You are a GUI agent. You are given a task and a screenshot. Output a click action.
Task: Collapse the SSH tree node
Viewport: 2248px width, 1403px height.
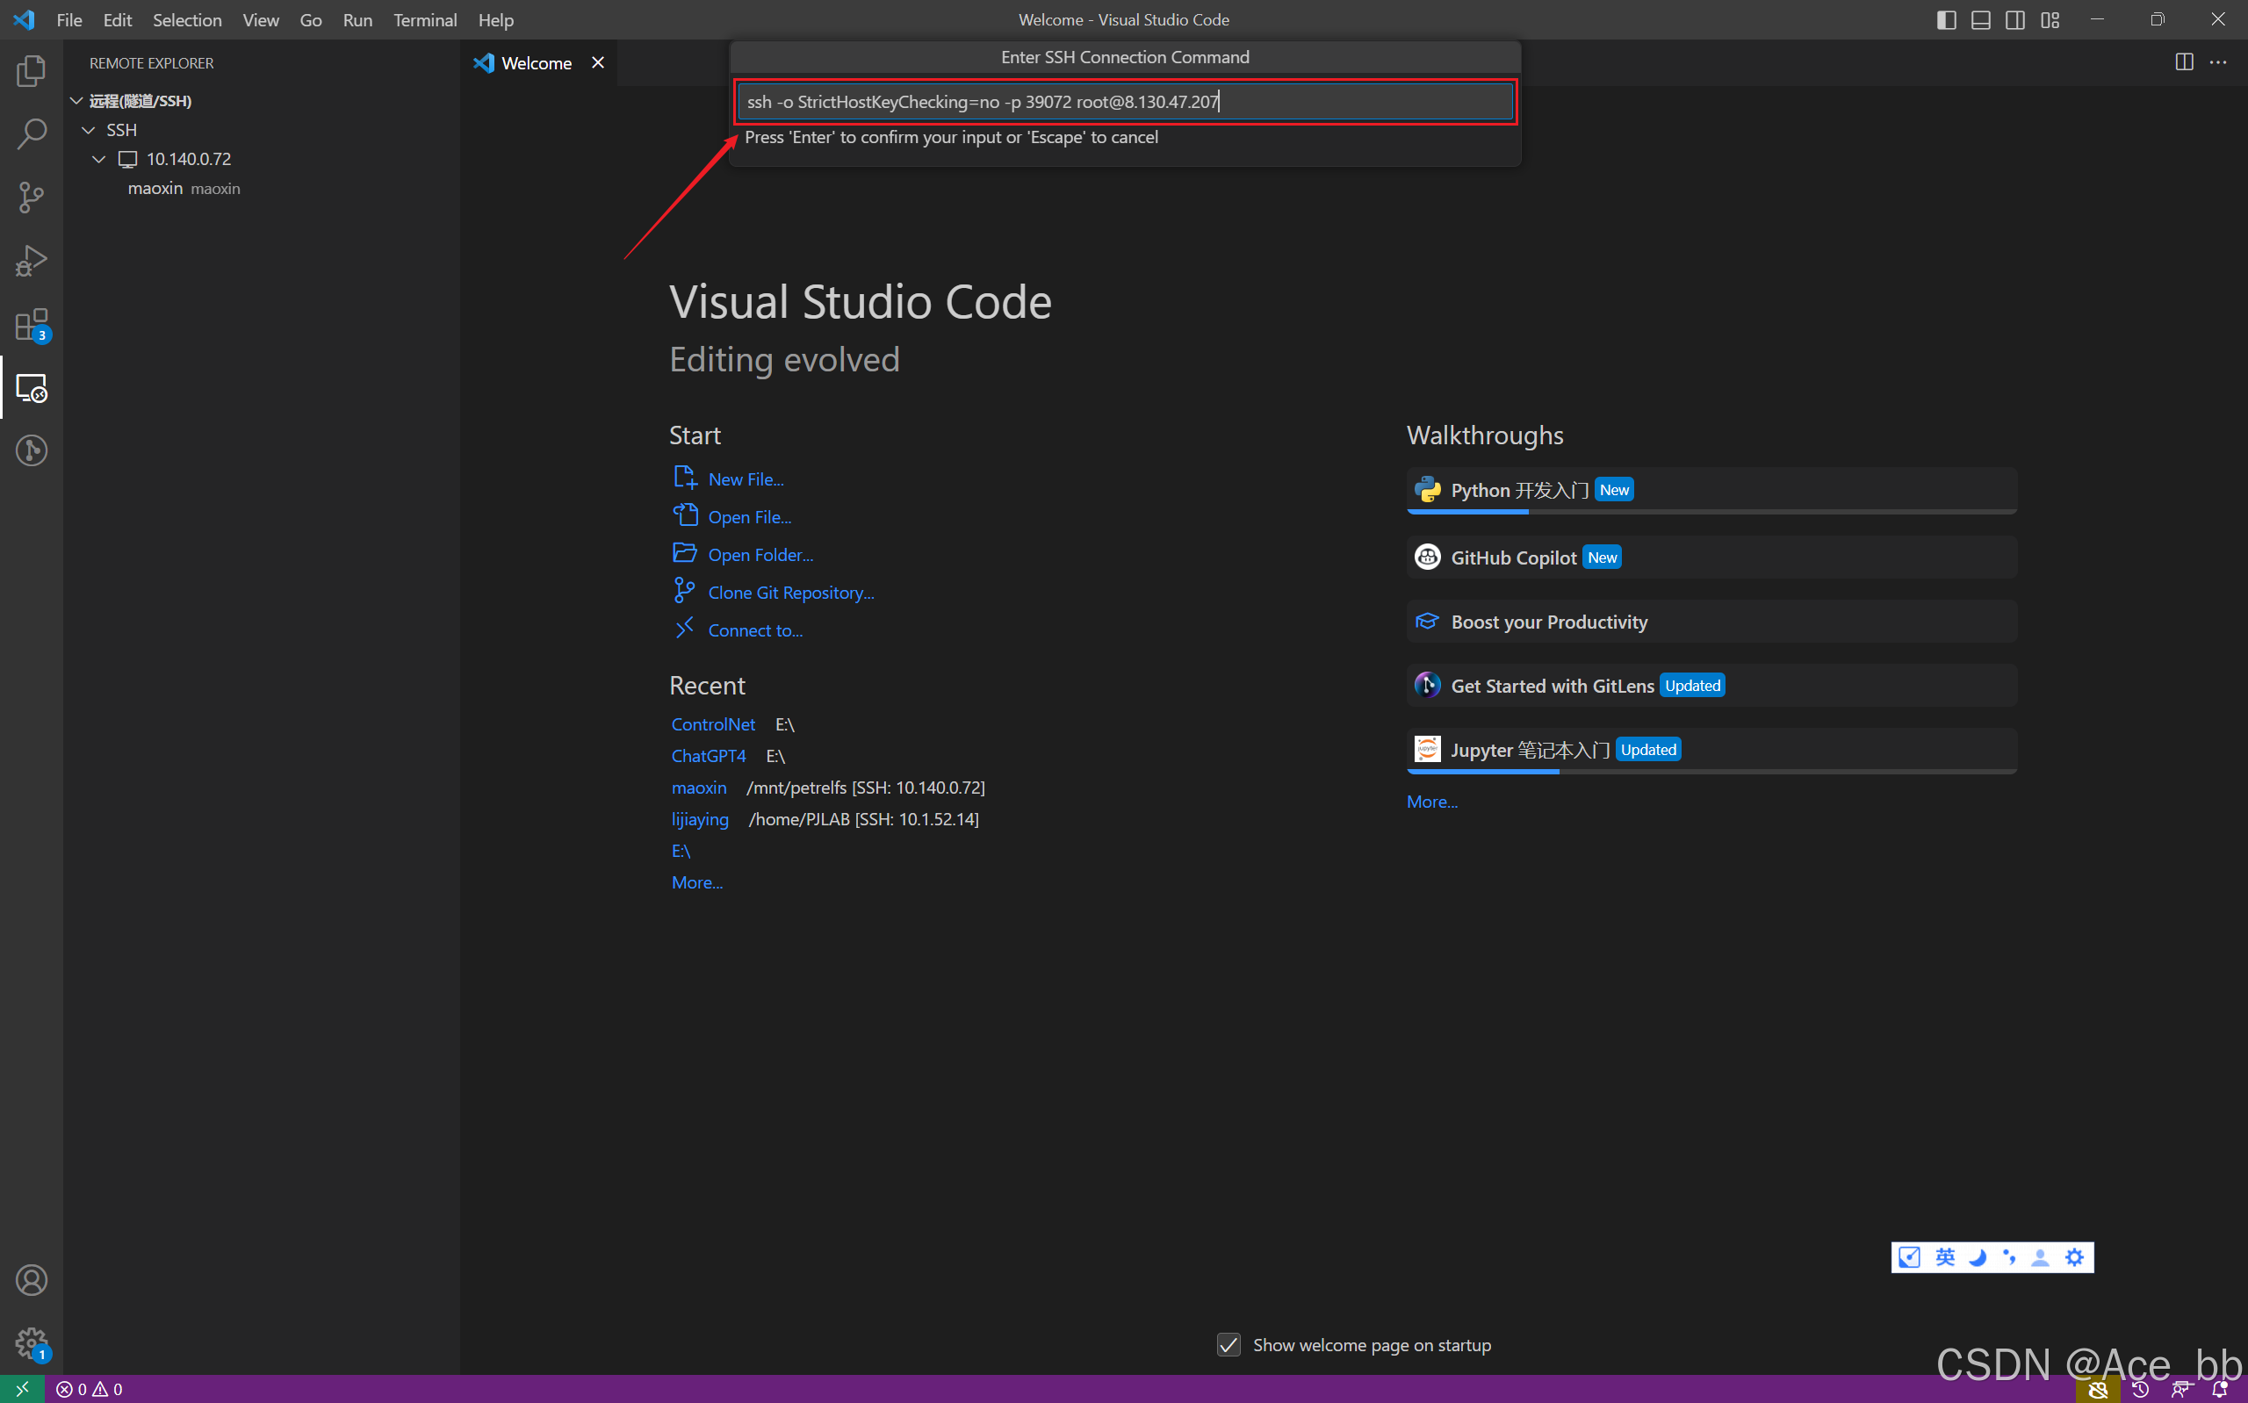(89, 130)
